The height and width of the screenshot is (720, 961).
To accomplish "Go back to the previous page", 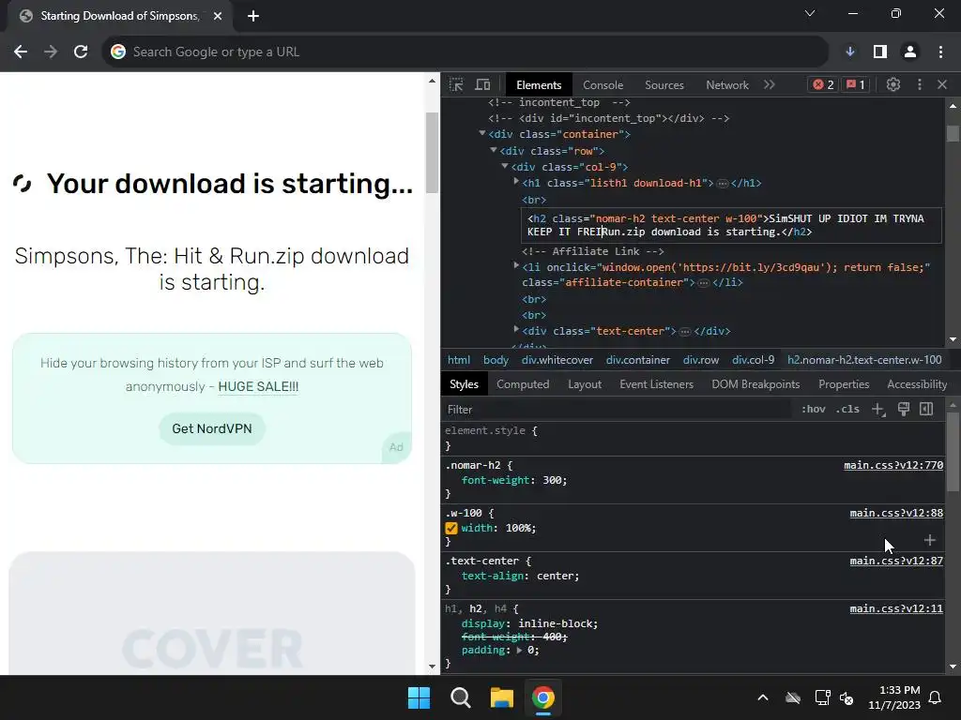I will [21, 52].
